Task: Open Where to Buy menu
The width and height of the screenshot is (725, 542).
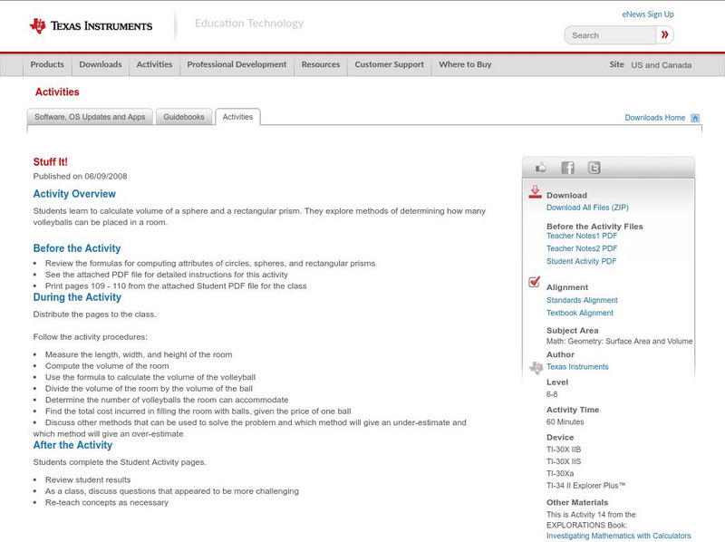Action: tap(465, 64)
